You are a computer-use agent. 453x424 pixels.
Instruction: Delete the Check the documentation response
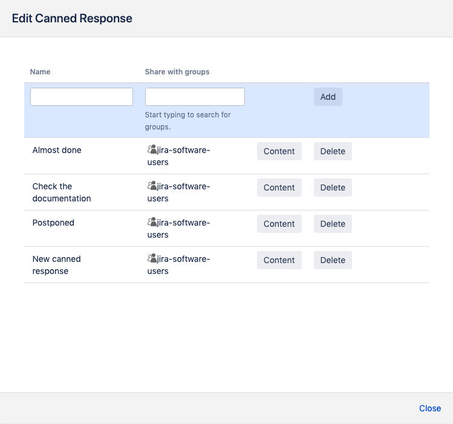(x=332, y=188)
